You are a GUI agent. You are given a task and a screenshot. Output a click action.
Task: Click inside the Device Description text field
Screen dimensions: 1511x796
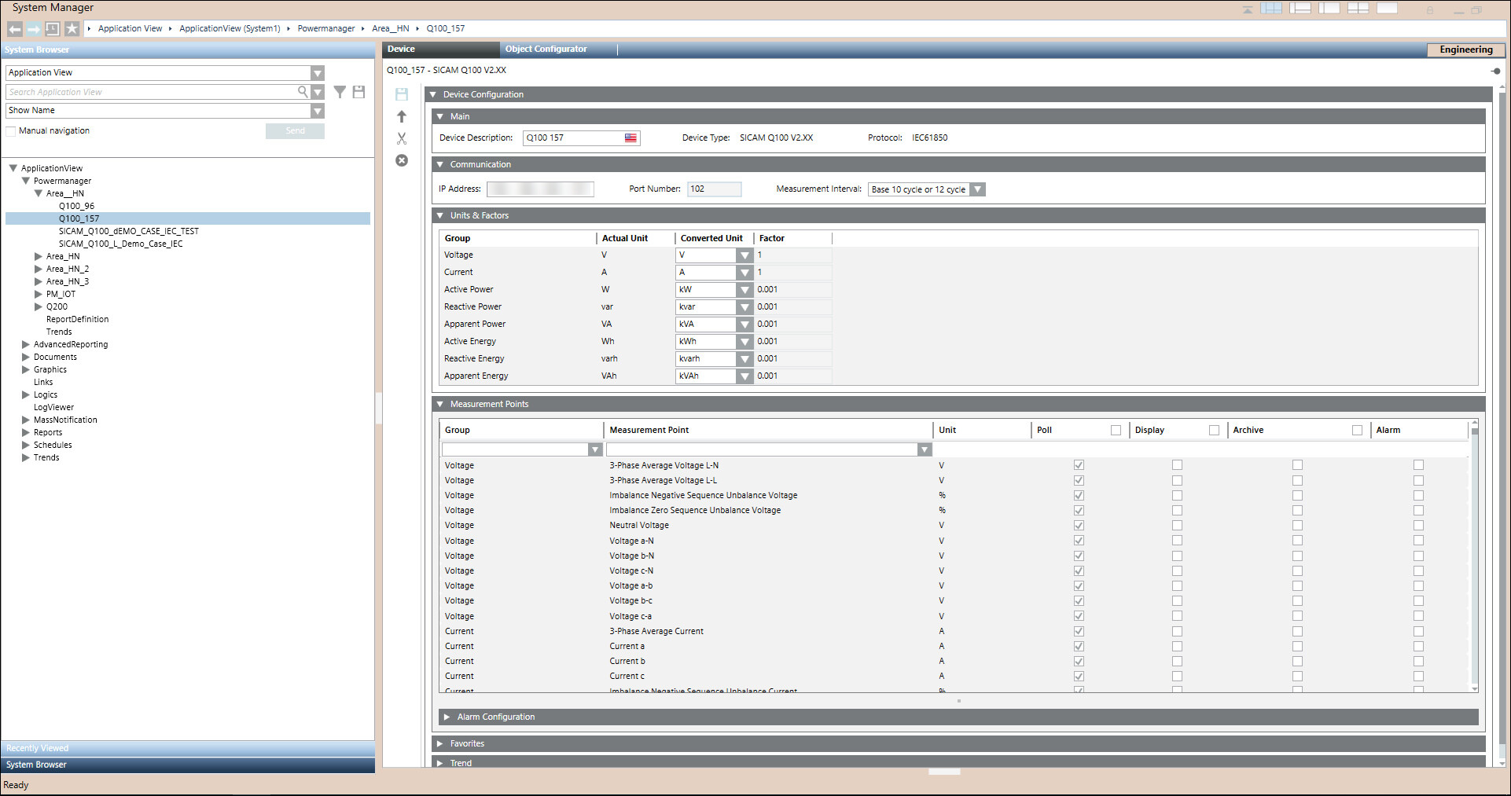pyautogui.click(x=574, y=138)
